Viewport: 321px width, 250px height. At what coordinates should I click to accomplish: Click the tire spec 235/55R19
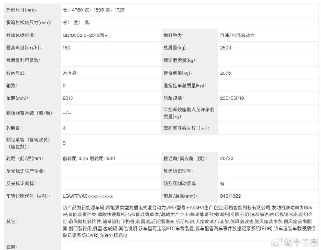pyautogui.click(x=232, y=98)
